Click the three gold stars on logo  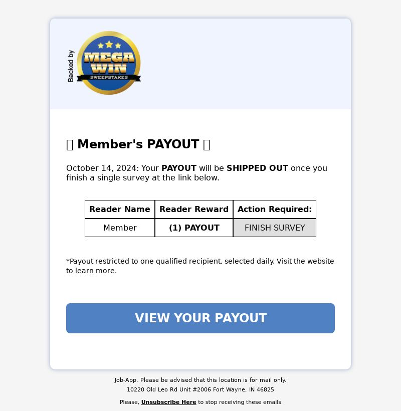click(109, 45)
